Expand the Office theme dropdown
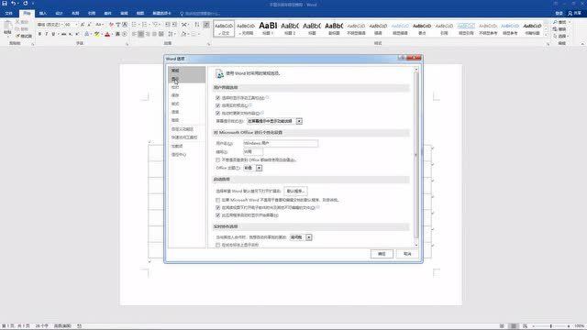The height and width of the screenshot is (330, 587). 259,168
